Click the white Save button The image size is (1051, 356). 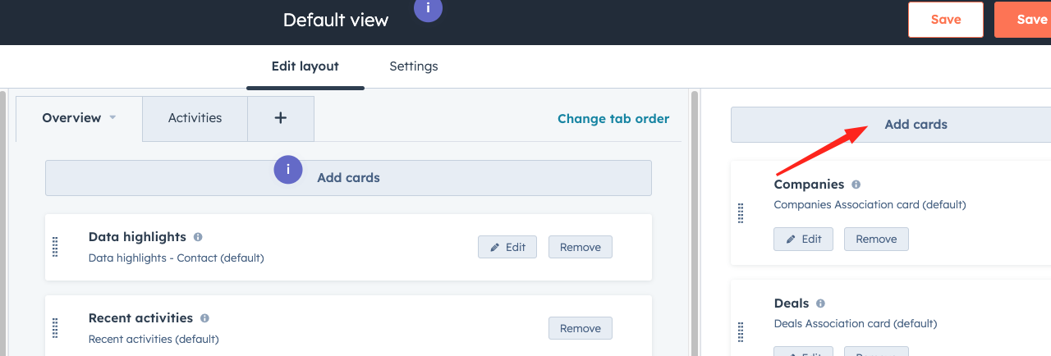946,20
